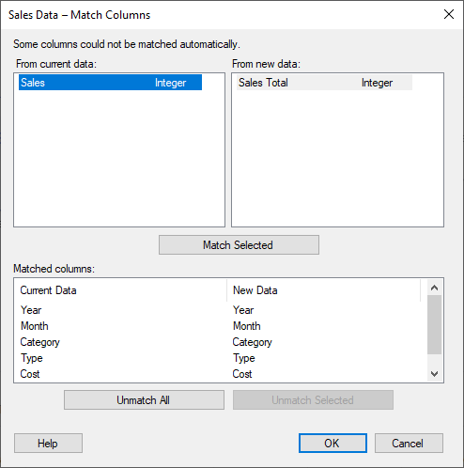Screen dimensions: 464x468
Task: Select the Year matched row
Action: coord(221,310)
